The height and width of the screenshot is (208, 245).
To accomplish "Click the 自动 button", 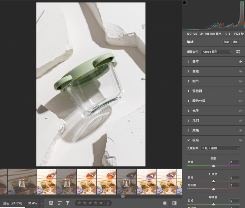I will pos(226,42).
